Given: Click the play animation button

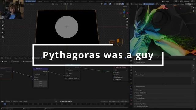Looking at the screenshot, I should click(67, 101).
